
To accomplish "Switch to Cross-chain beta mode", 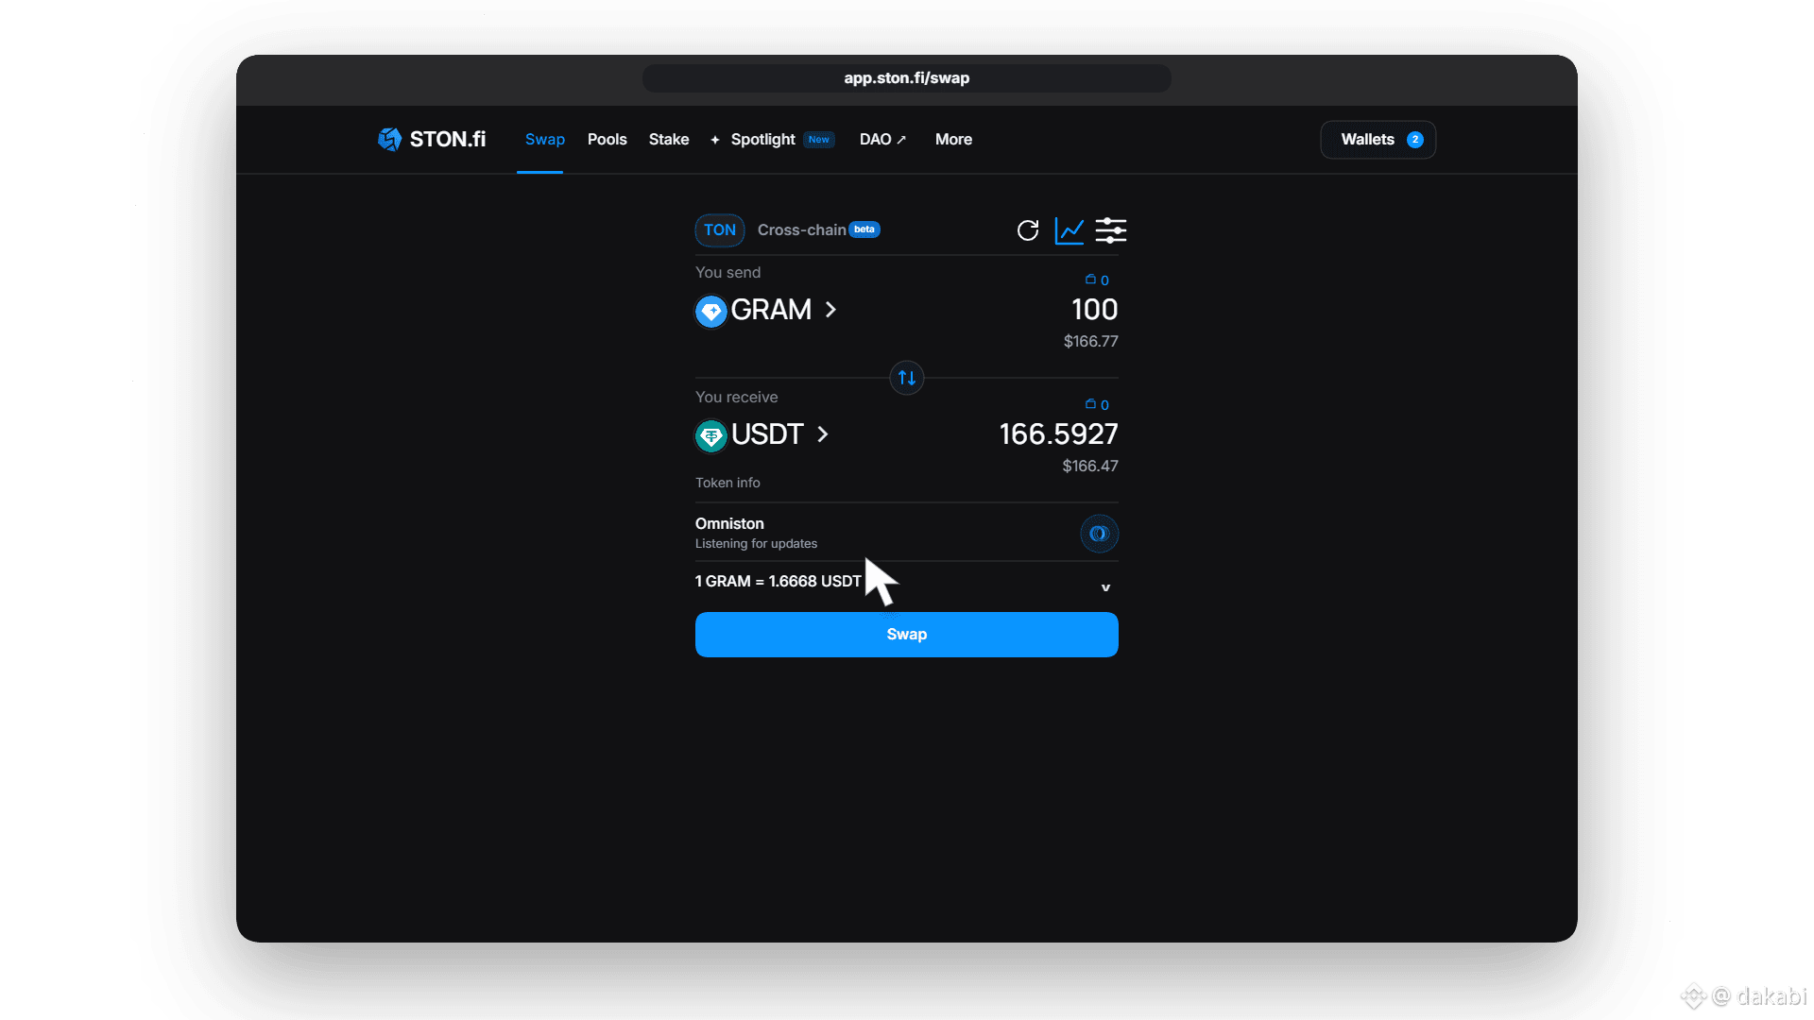I will coord(818,230).
